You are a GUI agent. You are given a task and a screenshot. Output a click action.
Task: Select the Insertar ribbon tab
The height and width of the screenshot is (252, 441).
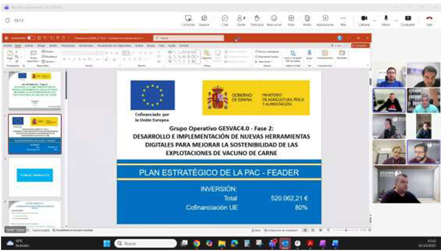[29, 45]
